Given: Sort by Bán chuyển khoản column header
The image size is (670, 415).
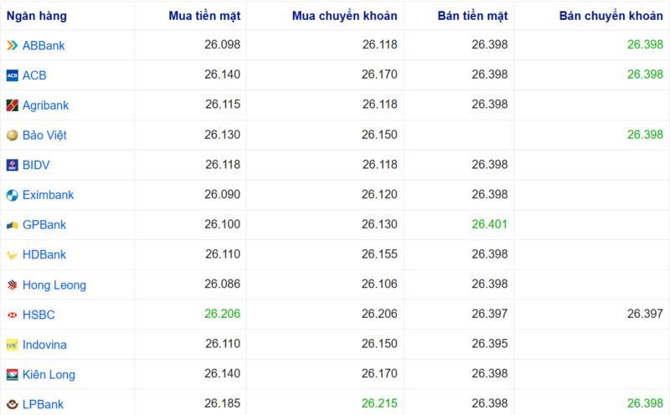Looking at the screenshot, I should coord(611,16).
